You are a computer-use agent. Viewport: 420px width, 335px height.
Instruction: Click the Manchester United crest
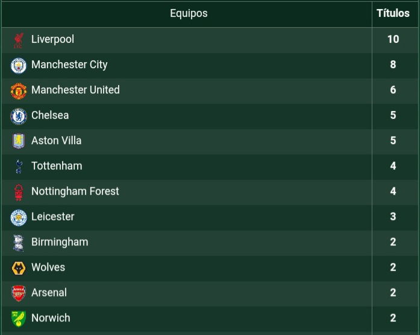(19, 91)
